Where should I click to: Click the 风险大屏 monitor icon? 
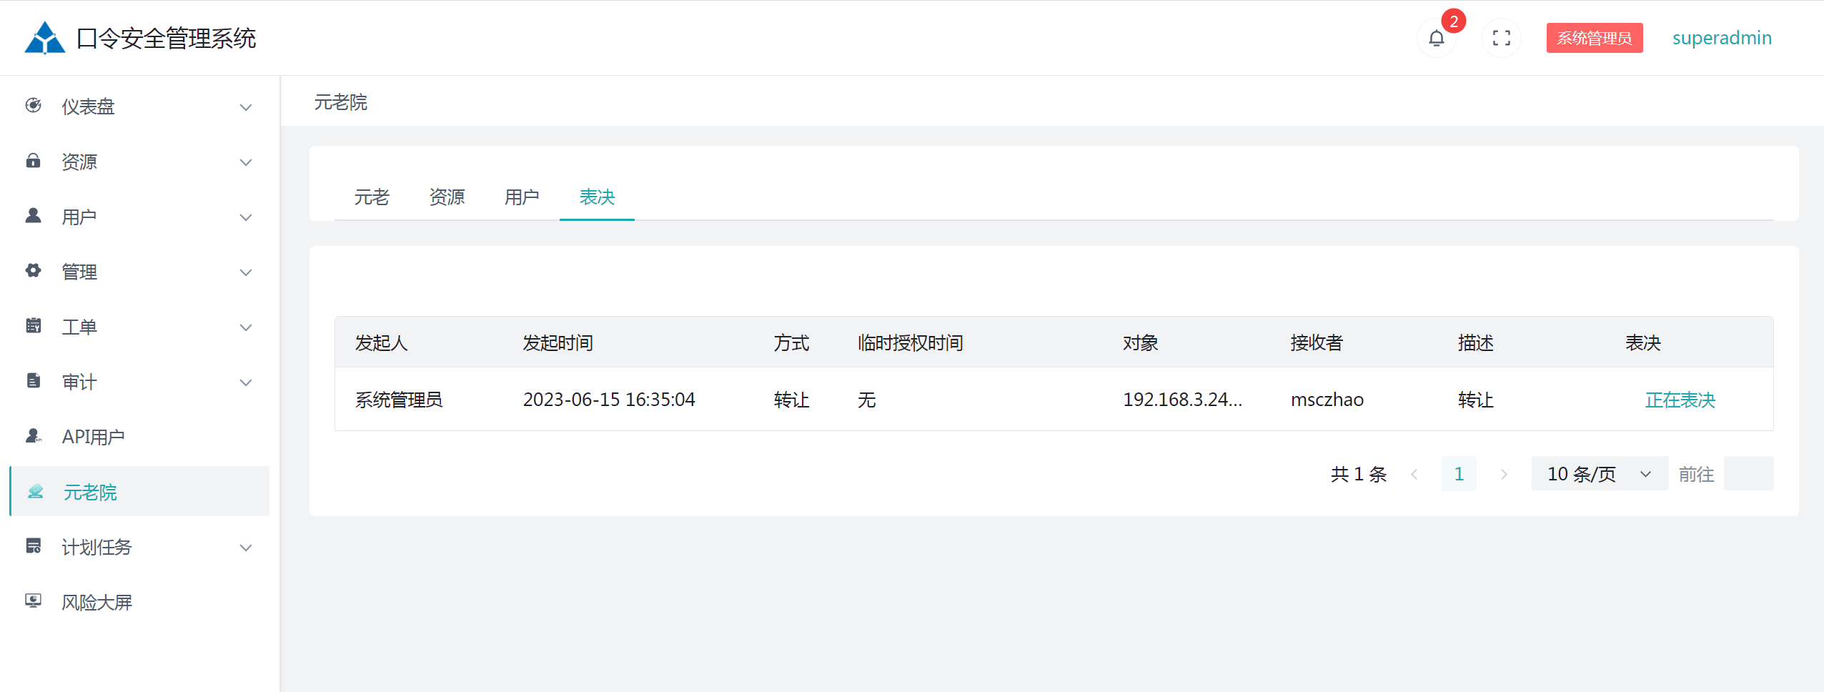pyautogui.click(x=34, y=601)
